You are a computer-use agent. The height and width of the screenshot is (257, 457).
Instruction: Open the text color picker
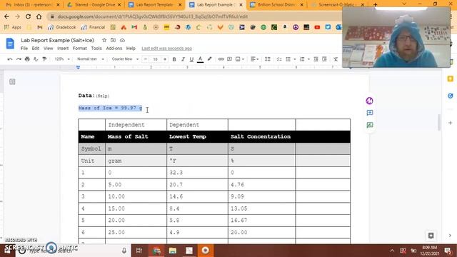[200, 59]
